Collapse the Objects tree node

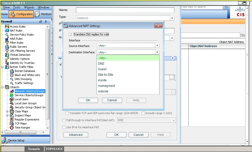click(3, 87)
